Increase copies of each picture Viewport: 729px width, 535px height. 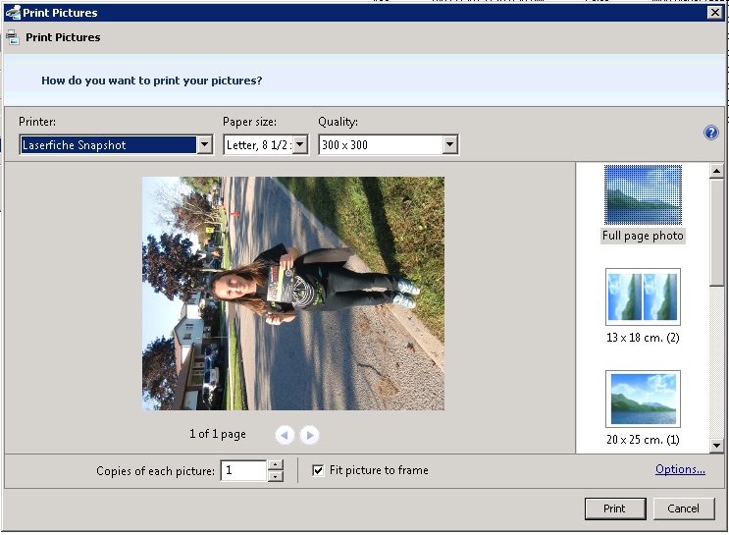(276, 465)
